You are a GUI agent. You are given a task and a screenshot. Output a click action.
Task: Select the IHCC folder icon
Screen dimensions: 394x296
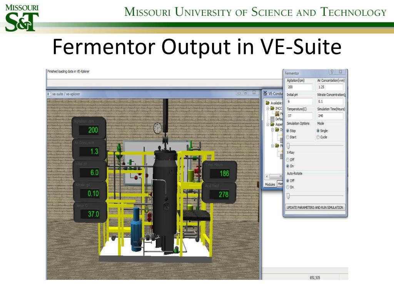pos(272,108)
